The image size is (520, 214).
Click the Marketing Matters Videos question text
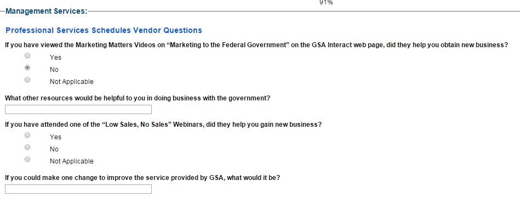(256, 45)
